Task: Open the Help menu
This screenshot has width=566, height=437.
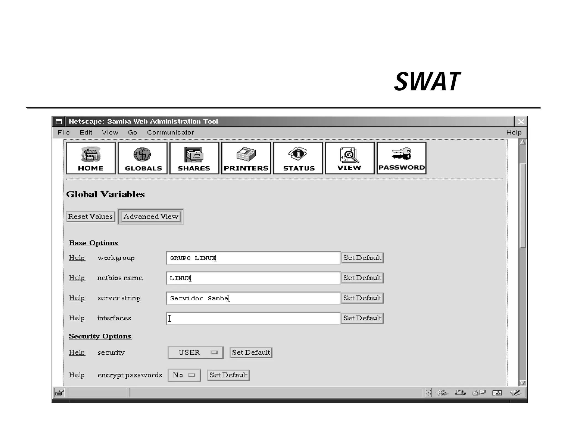Action: (514, 133)
